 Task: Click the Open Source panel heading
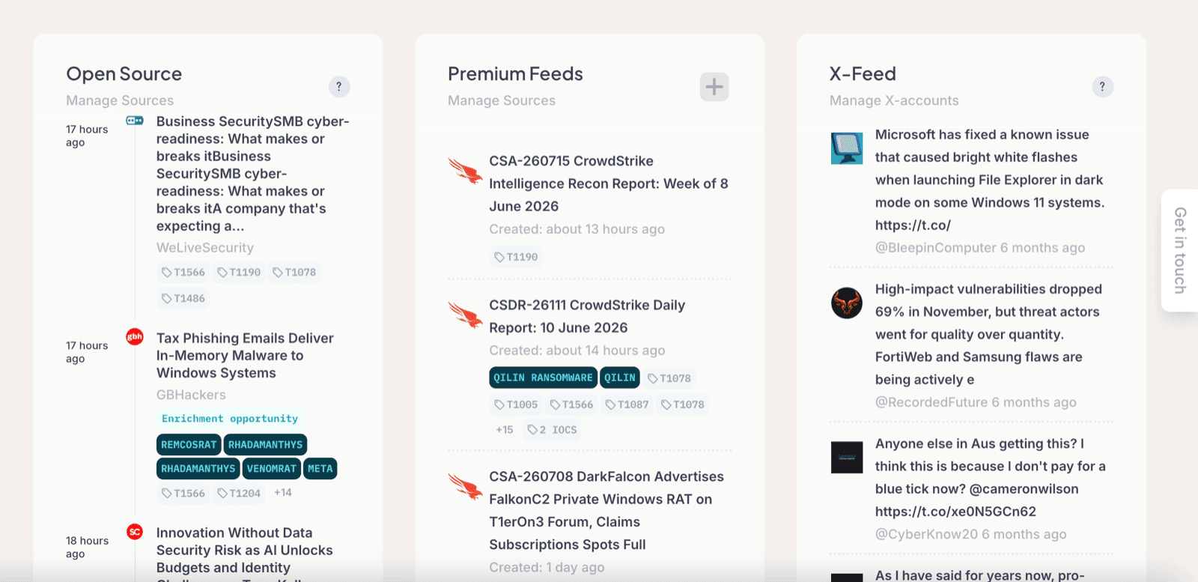pos(124,74)
